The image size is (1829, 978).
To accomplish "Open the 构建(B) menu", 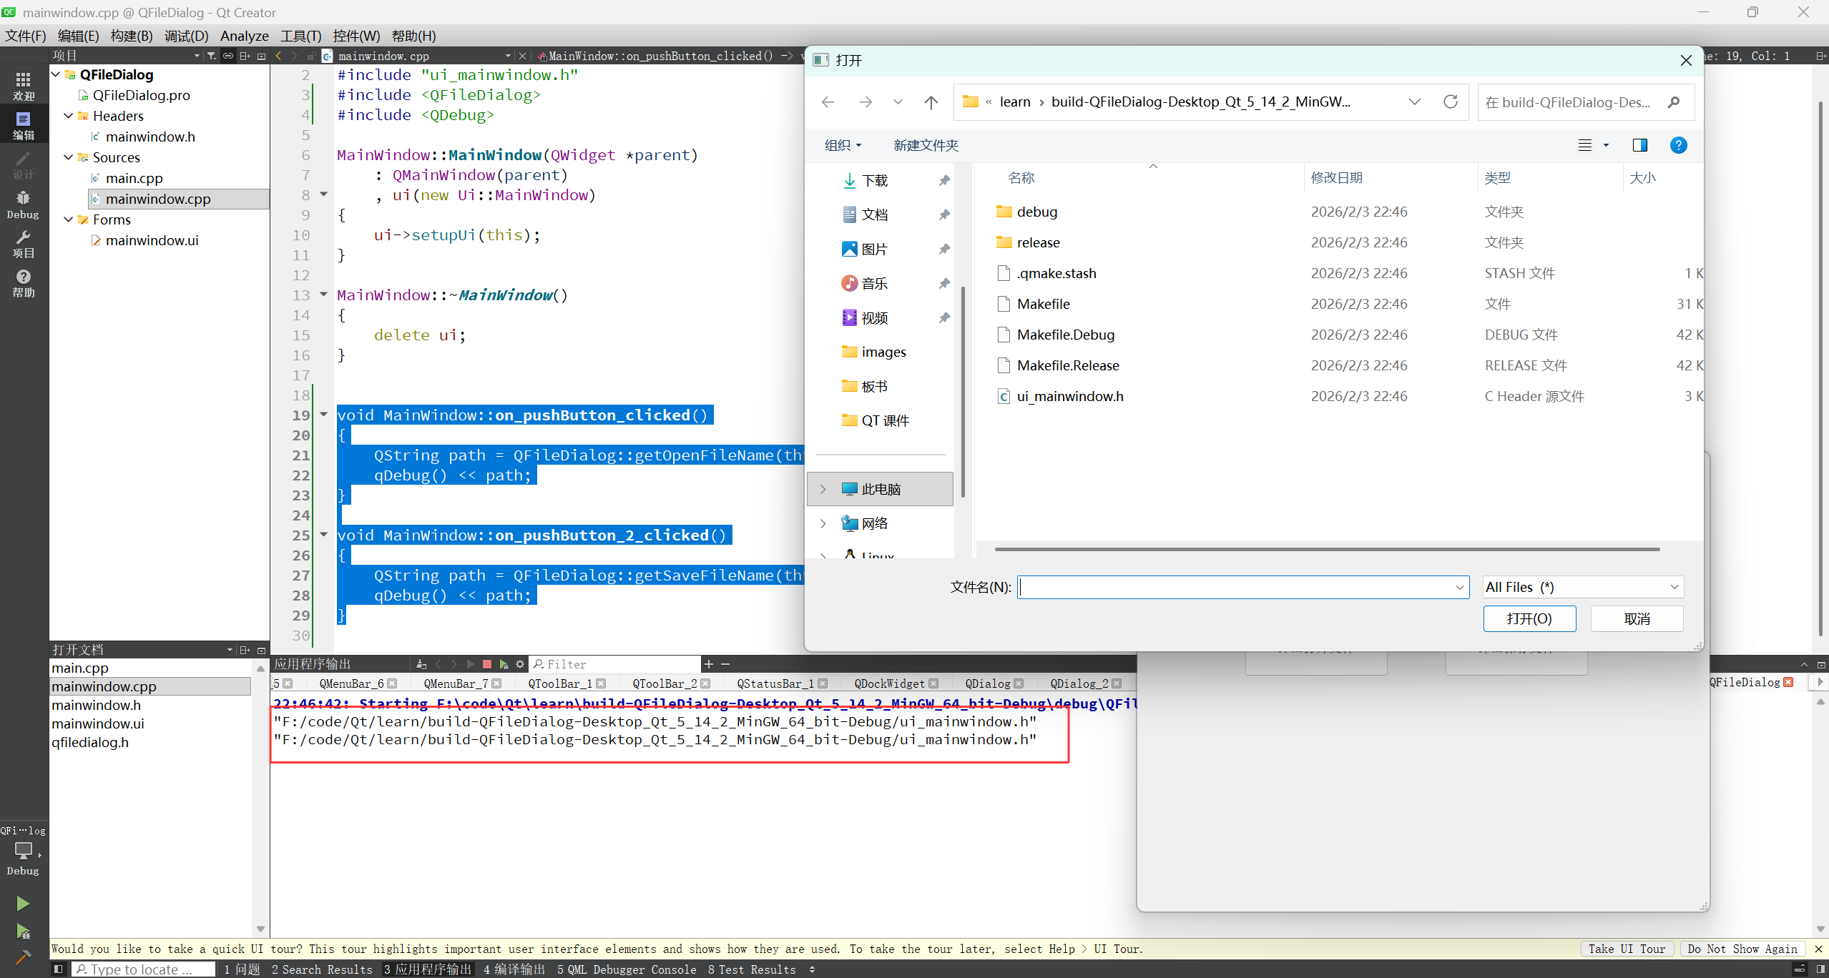I will tap(132, 36).
